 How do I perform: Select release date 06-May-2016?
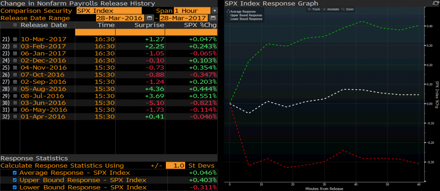click(x=44, y=109)
